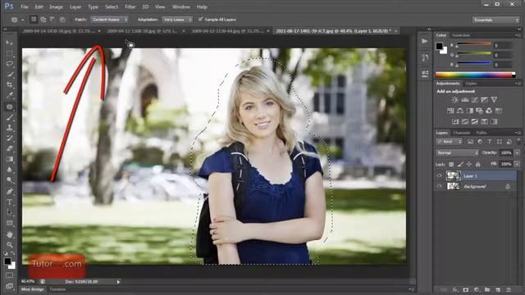525x295 pixels.
Task: Toggle pixel layer filter in Layers
Action: tap(470, 142)
